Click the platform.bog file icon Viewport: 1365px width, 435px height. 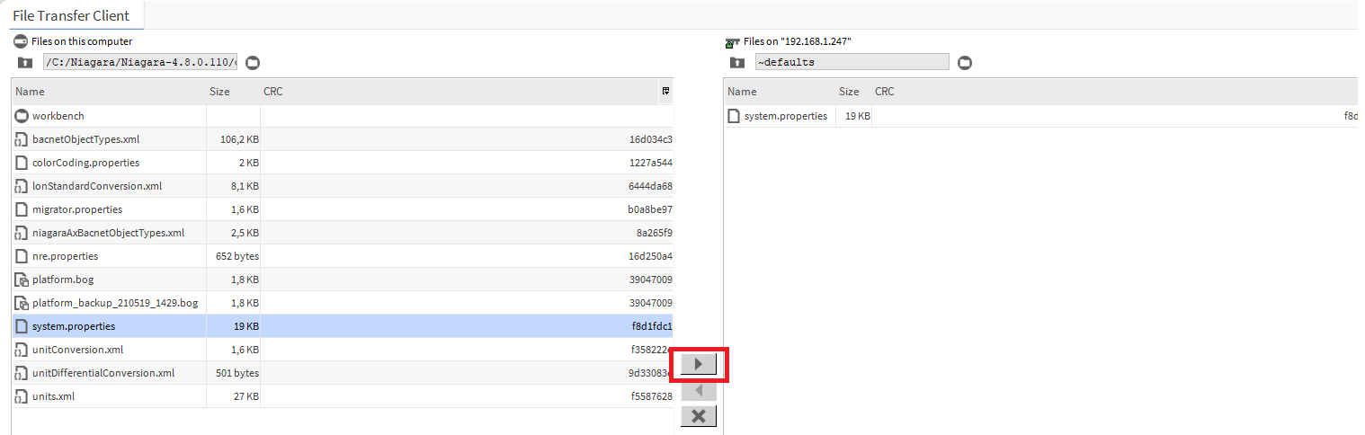[22, 280]
